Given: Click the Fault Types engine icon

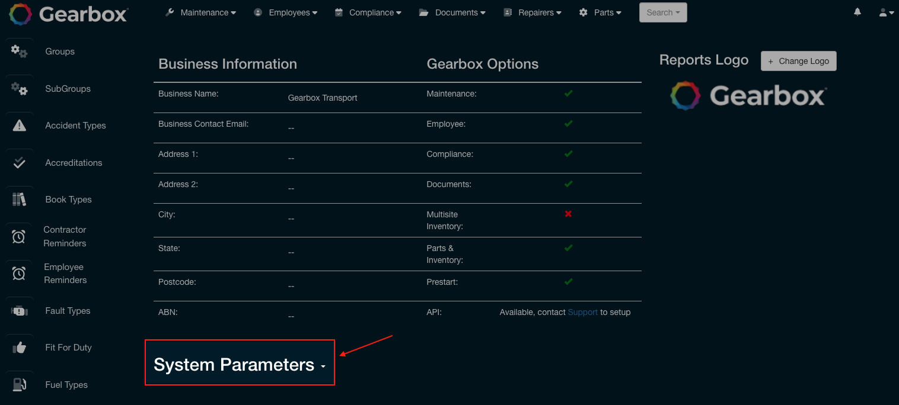Looking at the screenshot, I should point(19,311).
